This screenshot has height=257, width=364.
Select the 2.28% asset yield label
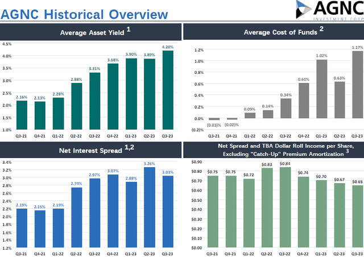click(58, 94)
